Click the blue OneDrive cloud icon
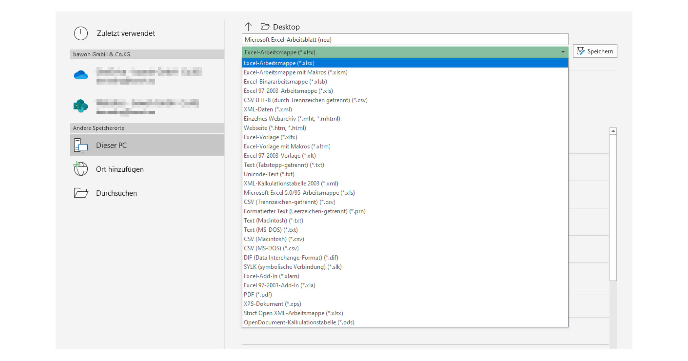This screenshot has height=361, width=688. click(81, 75)
